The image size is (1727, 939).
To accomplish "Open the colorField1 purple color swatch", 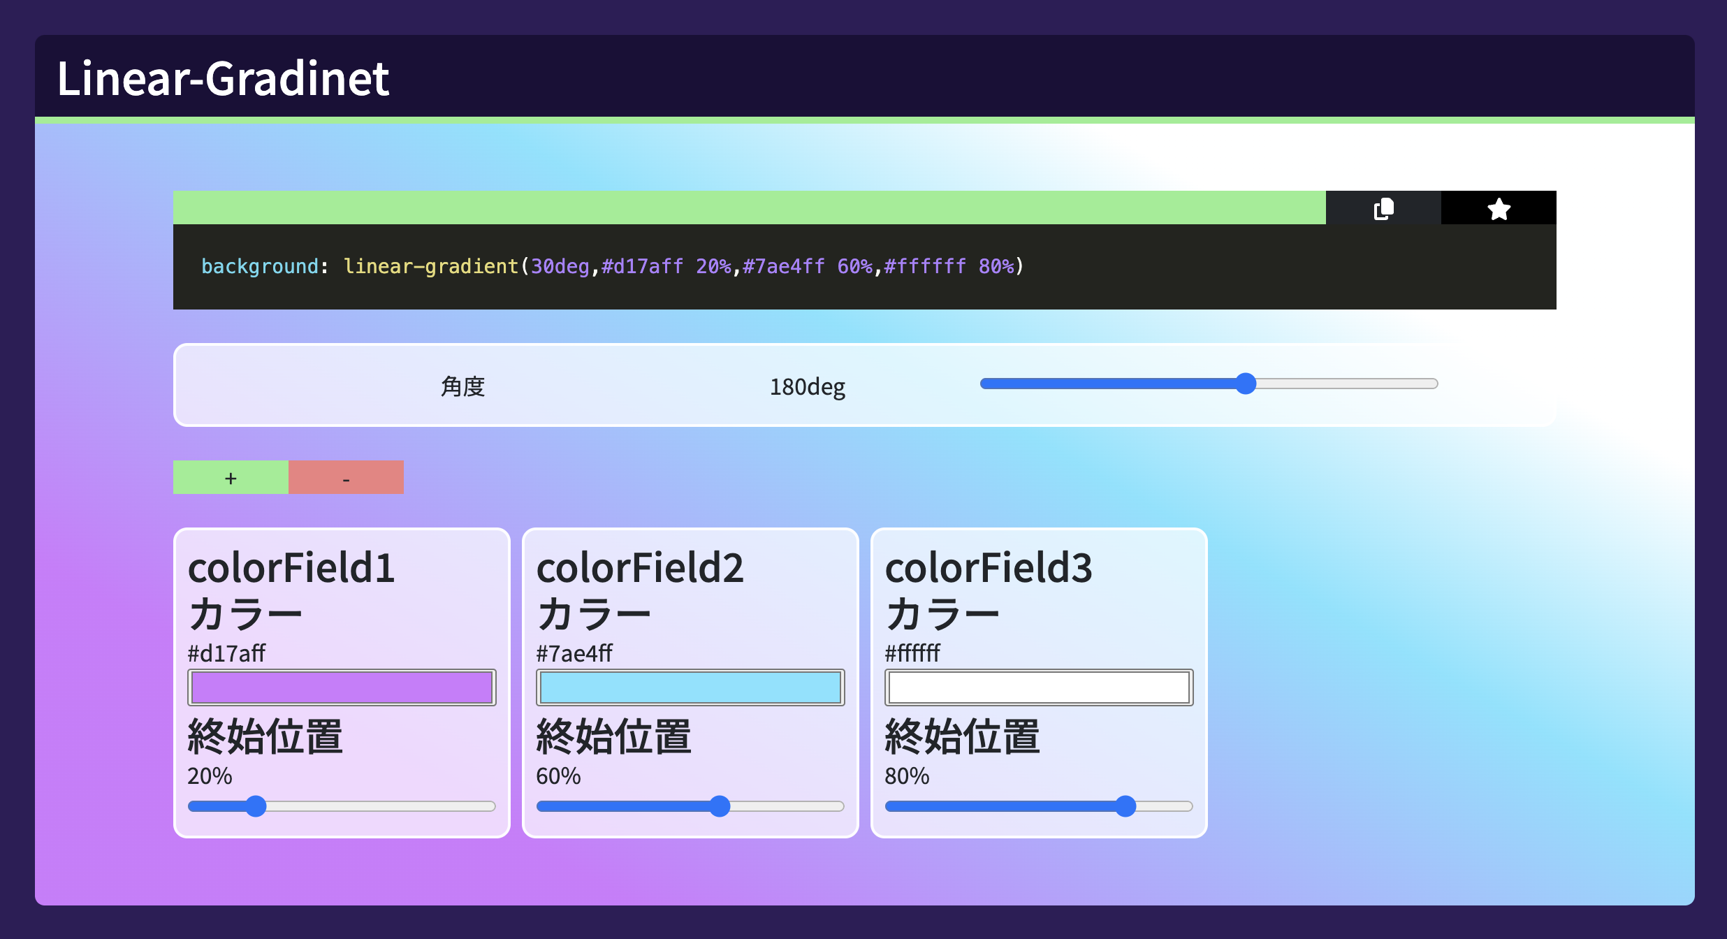I will pos(342,687).
